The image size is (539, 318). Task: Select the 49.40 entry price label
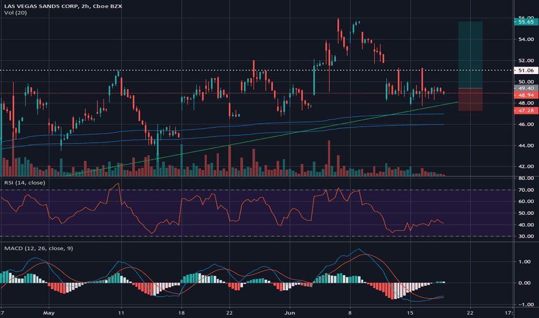[x=526, y=88]
